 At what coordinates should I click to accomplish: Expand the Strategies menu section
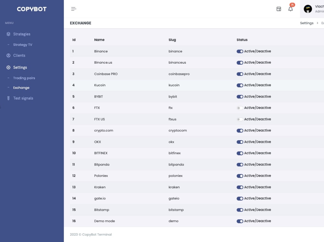tap(22, 34)
